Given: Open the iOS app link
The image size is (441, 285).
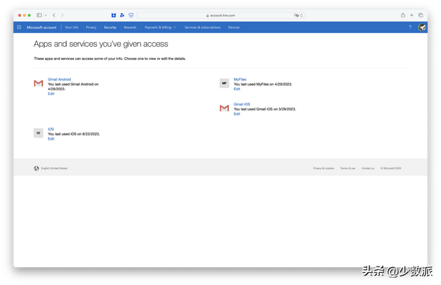Looking at the screenshot, I should click(50, 129).
